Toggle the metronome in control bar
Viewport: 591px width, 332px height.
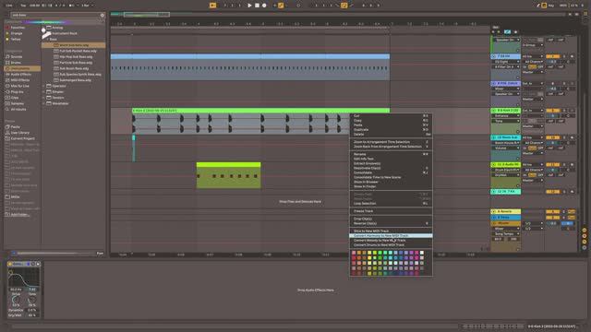click(x=72, y=6)
